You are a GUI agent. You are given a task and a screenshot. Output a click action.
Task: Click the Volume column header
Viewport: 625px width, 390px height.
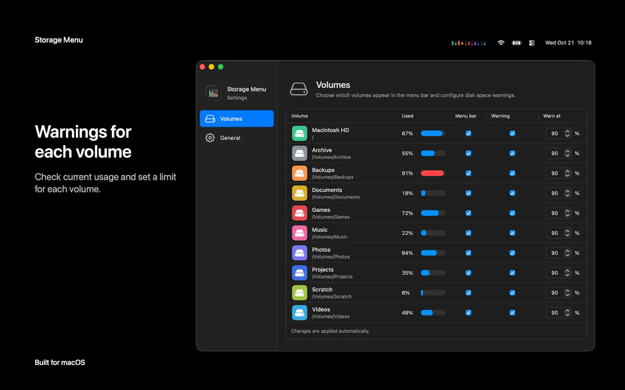(300, 116)
